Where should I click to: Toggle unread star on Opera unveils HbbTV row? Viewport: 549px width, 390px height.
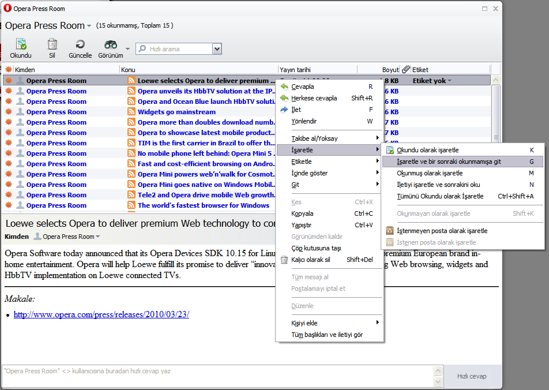point(9,91)
